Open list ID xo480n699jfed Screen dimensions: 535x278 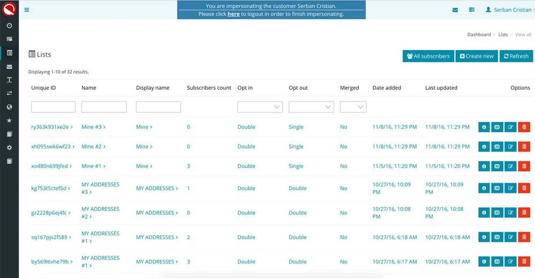coord(51,166)
